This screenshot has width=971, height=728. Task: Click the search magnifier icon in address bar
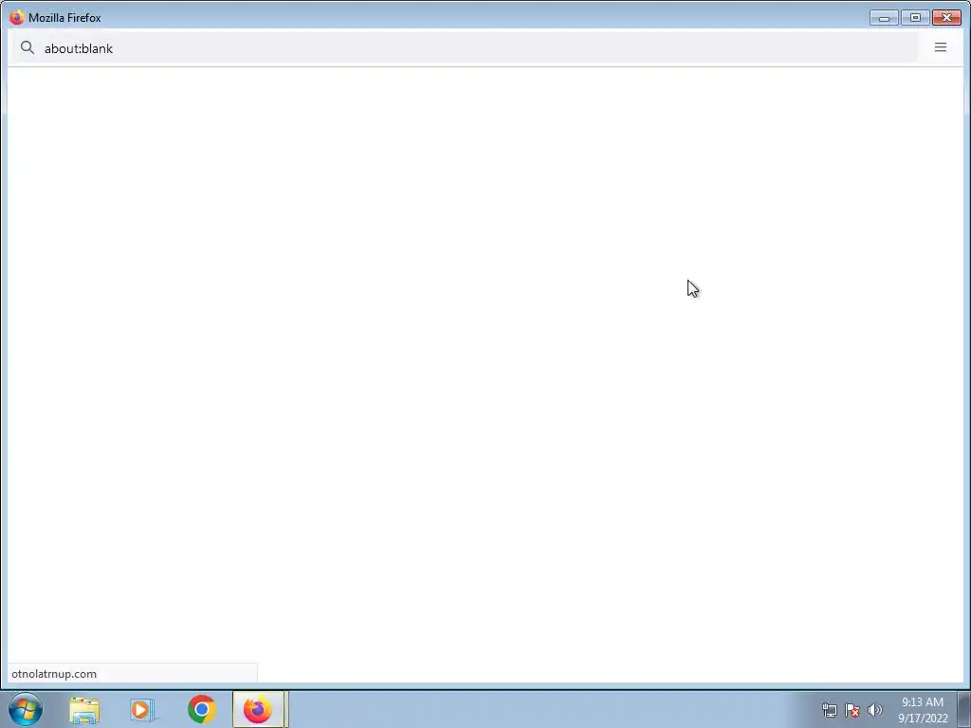27,47
